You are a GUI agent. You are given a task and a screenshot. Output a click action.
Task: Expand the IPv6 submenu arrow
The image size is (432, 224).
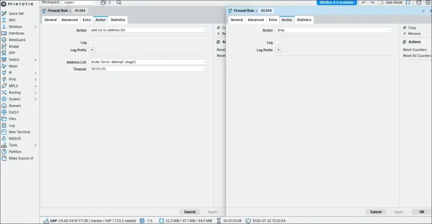(35, 80)
